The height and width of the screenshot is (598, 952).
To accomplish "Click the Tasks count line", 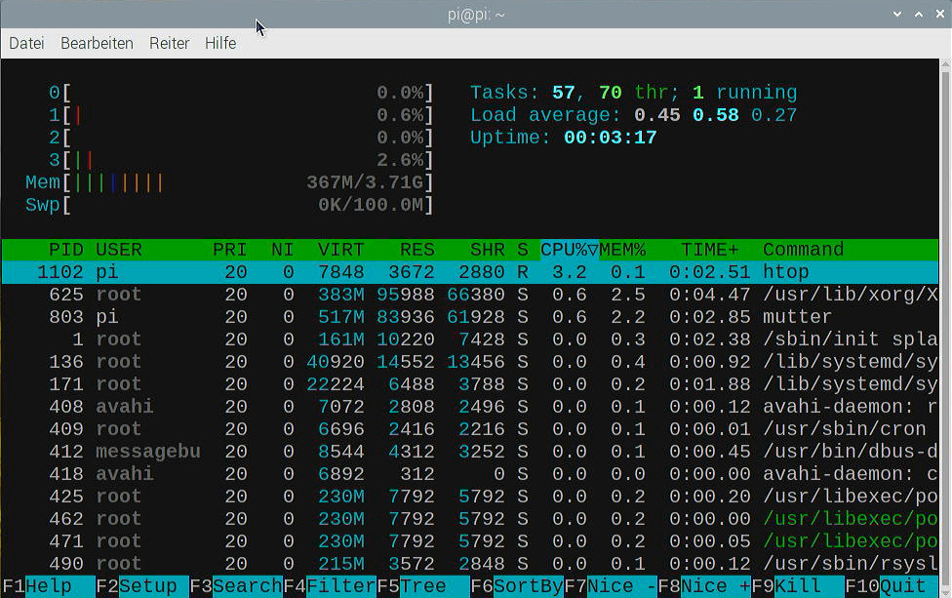I will tap(633, 93).
